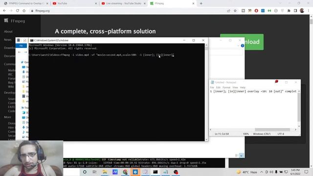This screenshot has width=313, height=176.
Task: Click the Notepad text line with overlay
Action: pos(253,91)
